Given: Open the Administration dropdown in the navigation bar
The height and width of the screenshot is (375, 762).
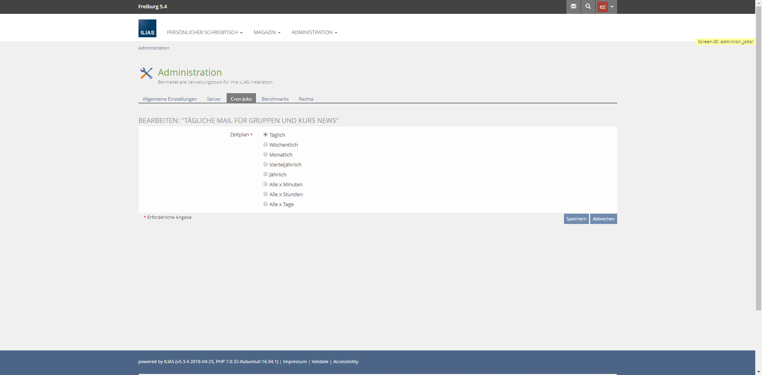Looking at the screenshot, I should point(314,33).
